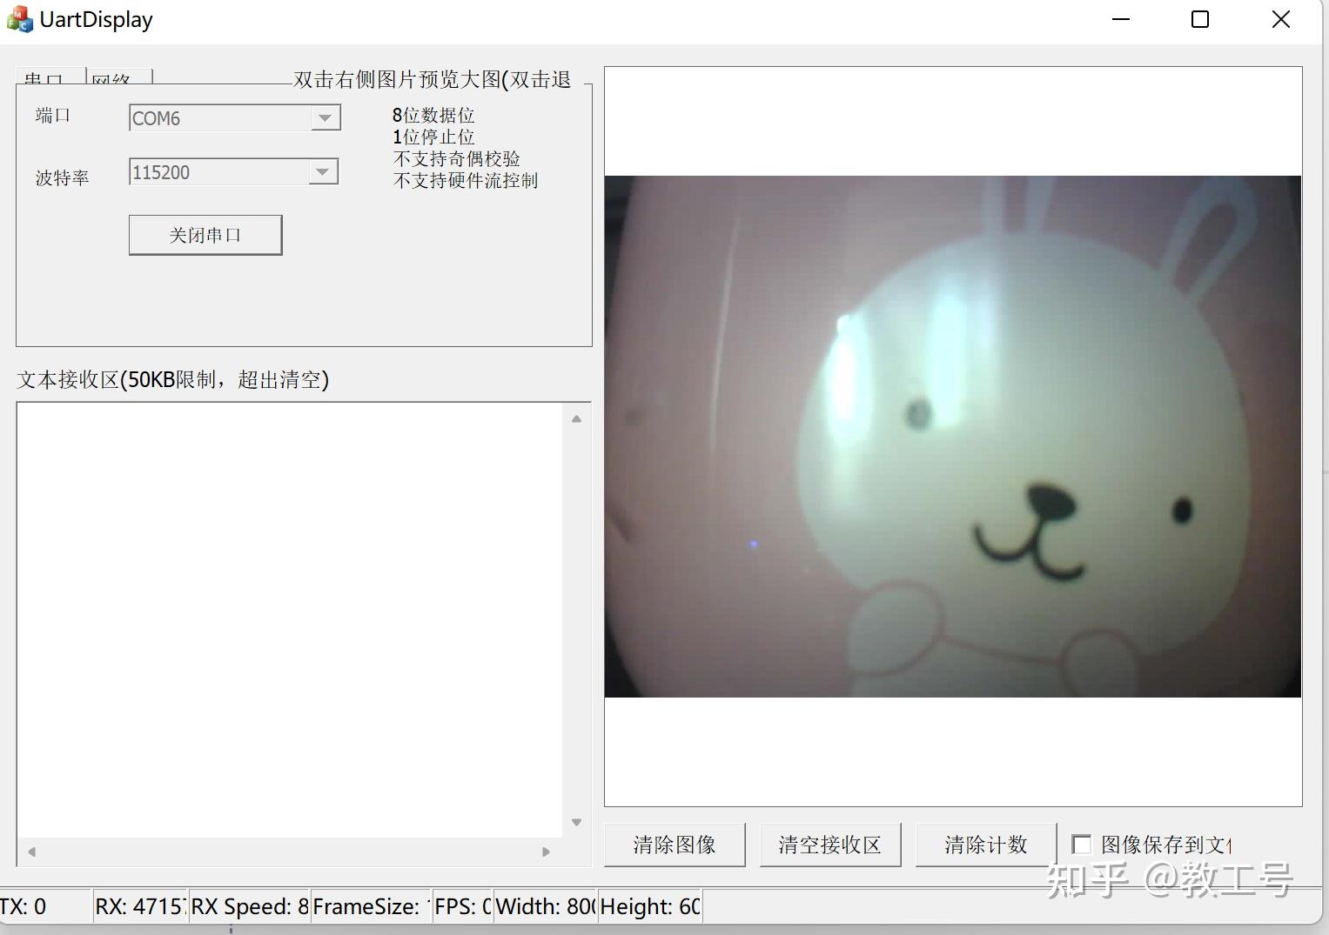Enable the 图像保存到文件 checkbox
This screenshot has height=935, width=1329.
coord(1082,844)
